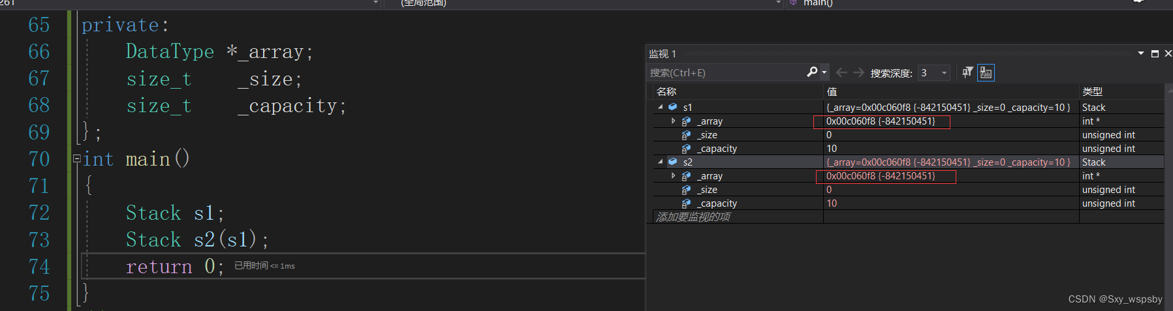Open the Watch 1 window options dropdown
This screenshot has height=311, width=1173.
1140,53
